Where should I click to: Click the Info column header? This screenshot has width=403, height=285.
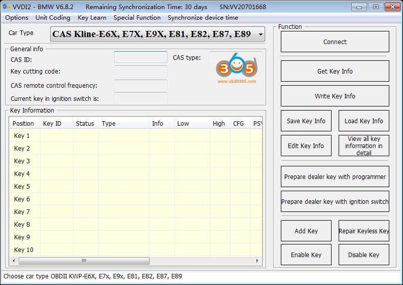[x=161, y=123]
